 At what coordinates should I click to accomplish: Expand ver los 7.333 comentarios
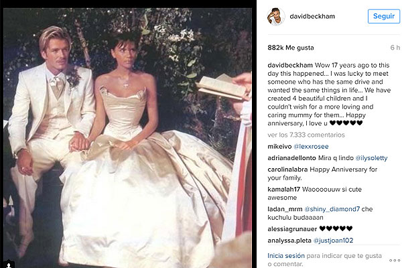(306, 135)
